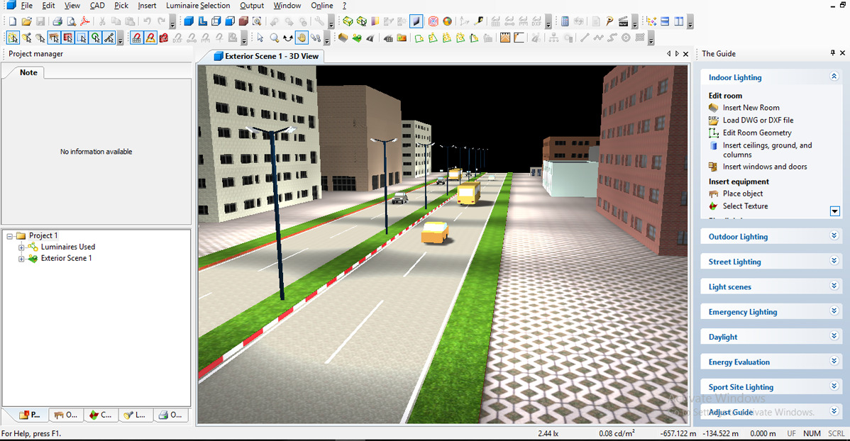Start calculation with the calculator icon
Image resolution: width=850 pixels, height=441 pixels.
click(565, 22)
